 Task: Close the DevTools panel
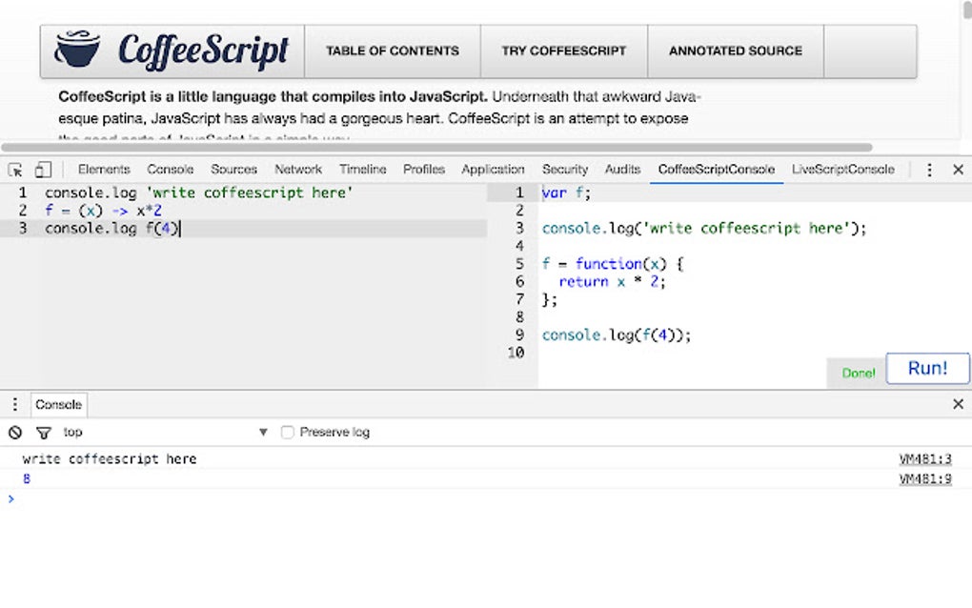[958, 170]
